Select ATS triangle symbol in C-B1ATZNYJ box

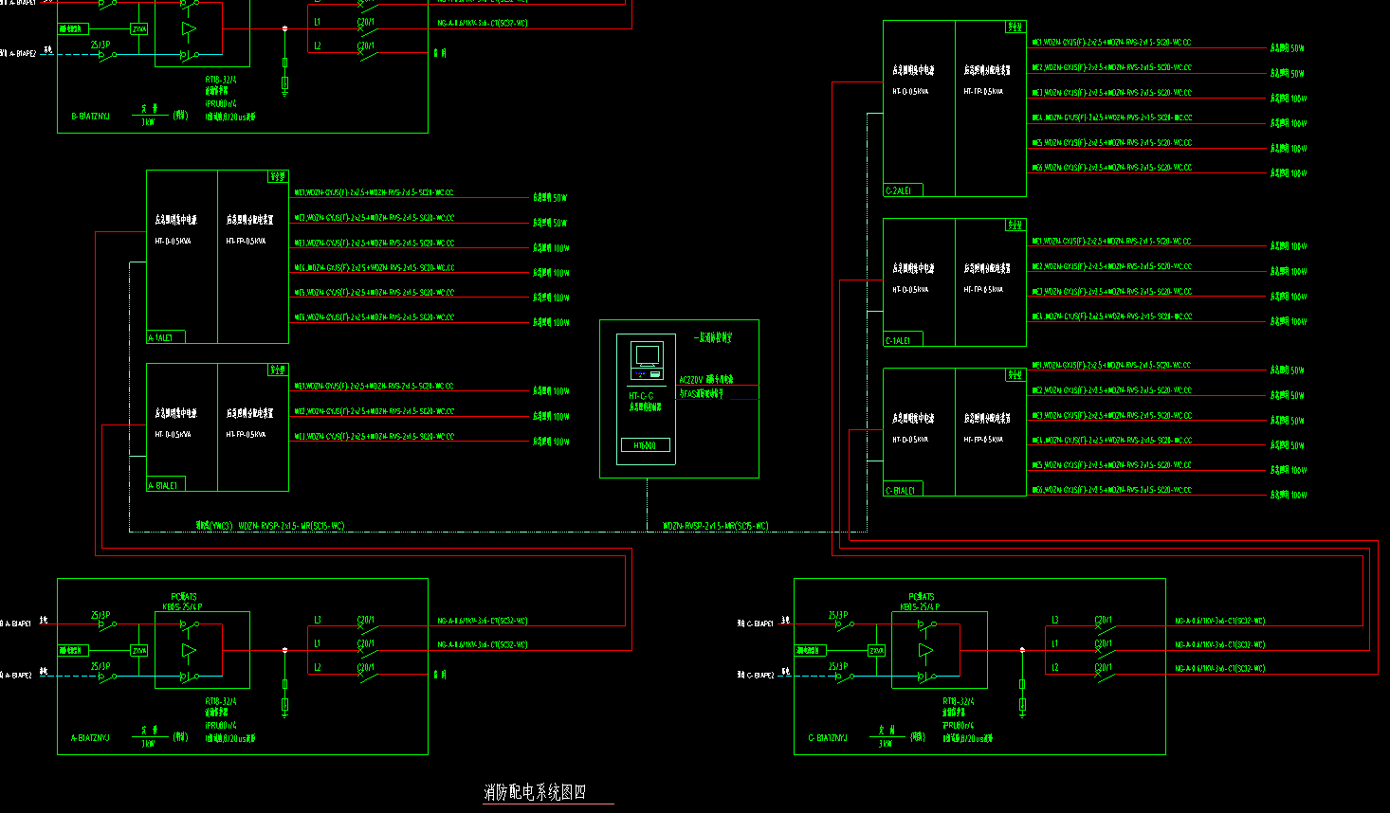coord(925,651)
